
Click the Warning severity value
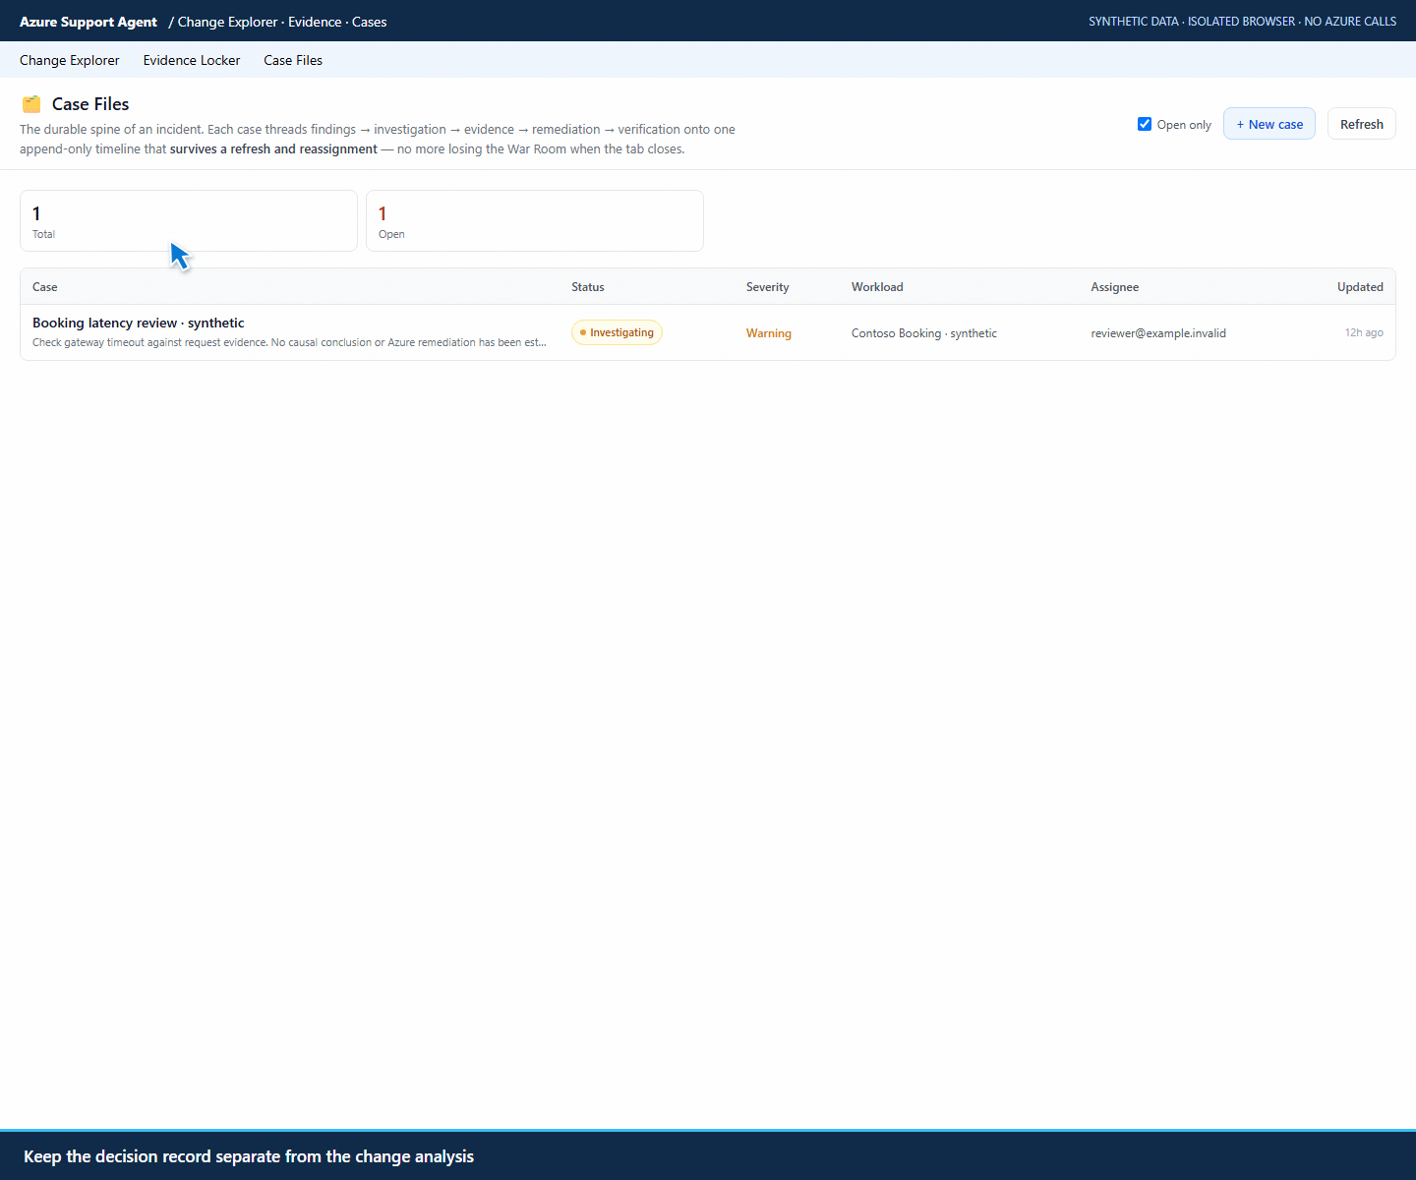(x=769, y=333)
